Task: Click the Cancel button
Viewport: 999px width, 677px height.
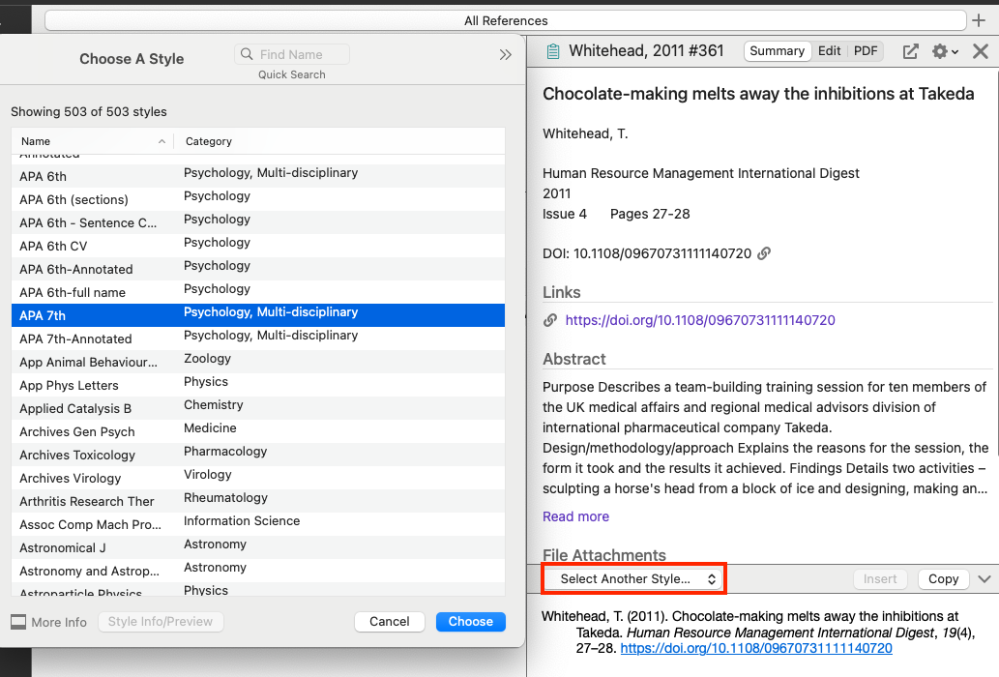Action: (x=390, y=622)
